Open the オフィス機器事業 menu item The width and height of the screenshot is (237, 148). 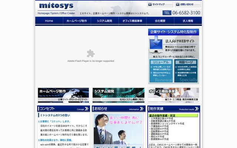(x=133, y=21)
